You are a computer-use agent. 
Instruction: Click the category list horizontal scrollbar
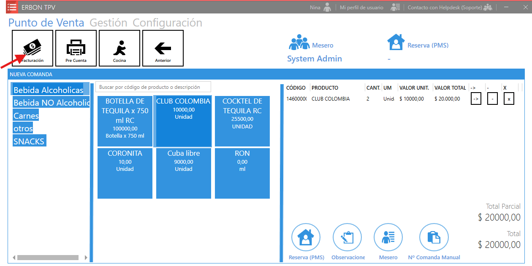pos(48,258)
